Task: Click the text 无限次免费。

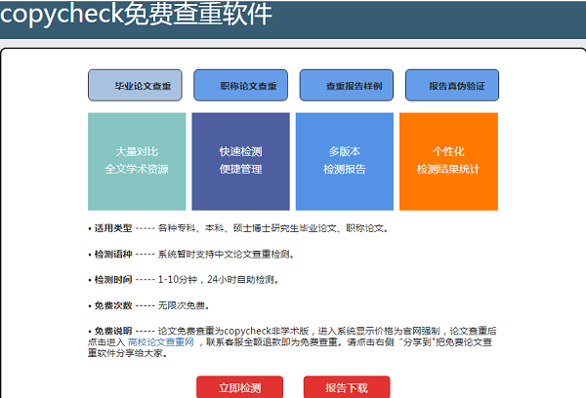Action: point(184,305)
